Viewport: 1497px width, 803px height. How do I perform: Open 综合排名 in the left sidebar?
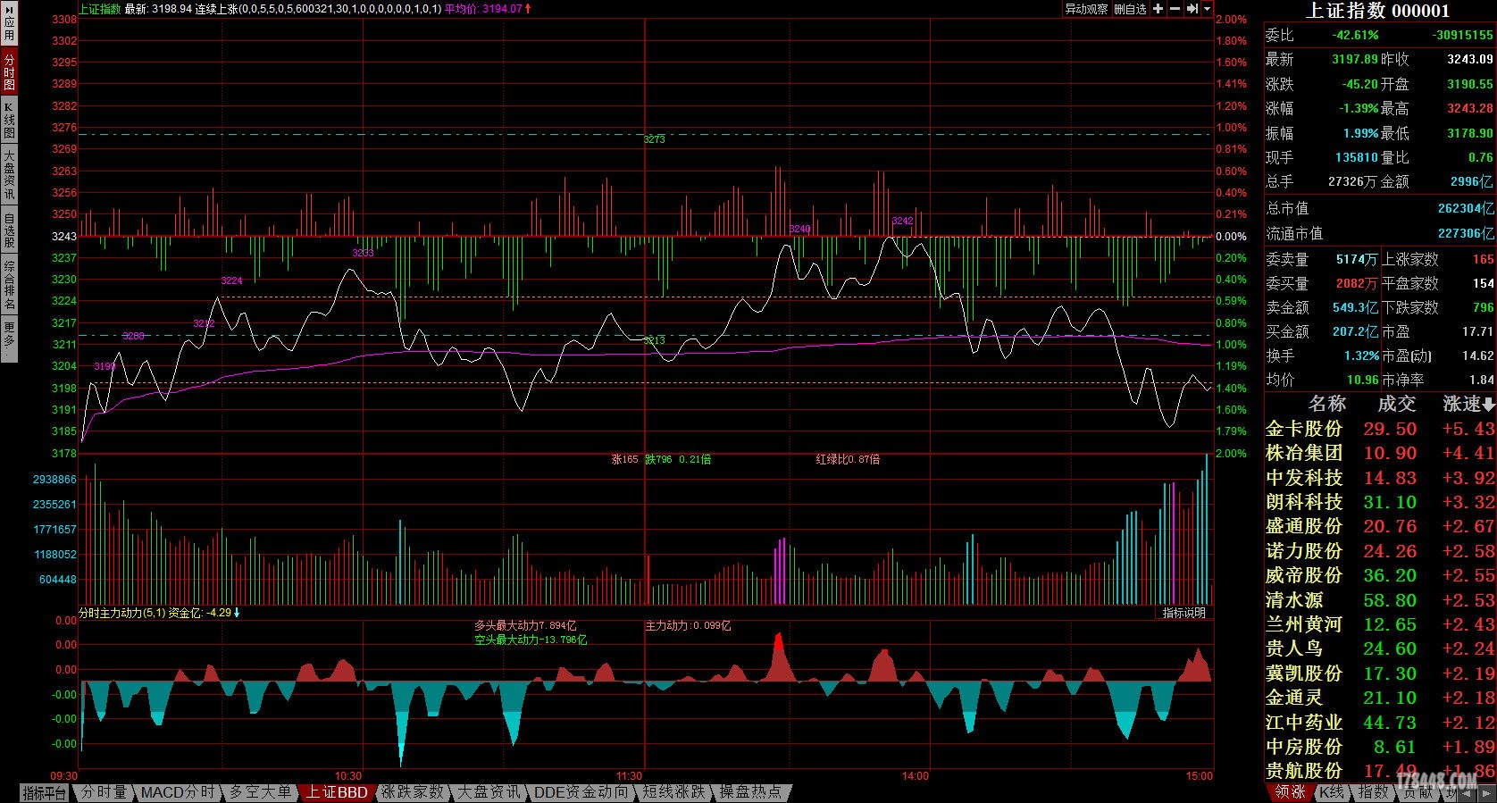tap(9, 285)
